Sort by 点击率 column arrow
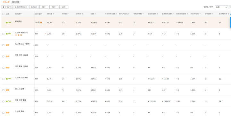The width and height of the screenshot is (231, 116). tap(82, 14)
